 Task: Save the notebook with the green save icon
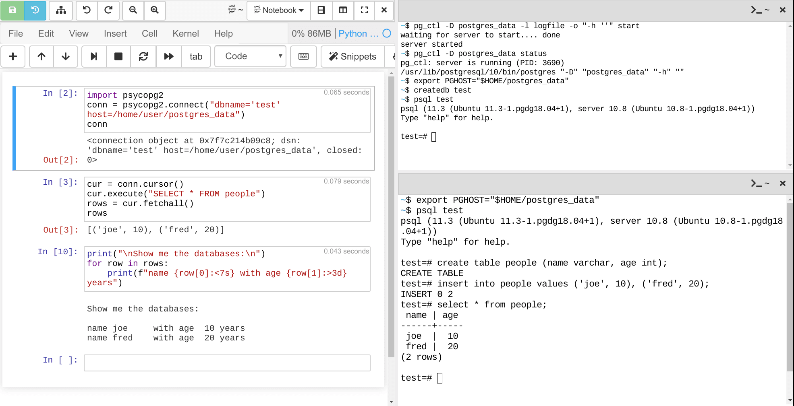pyautogui.click(x=12, y=11)
